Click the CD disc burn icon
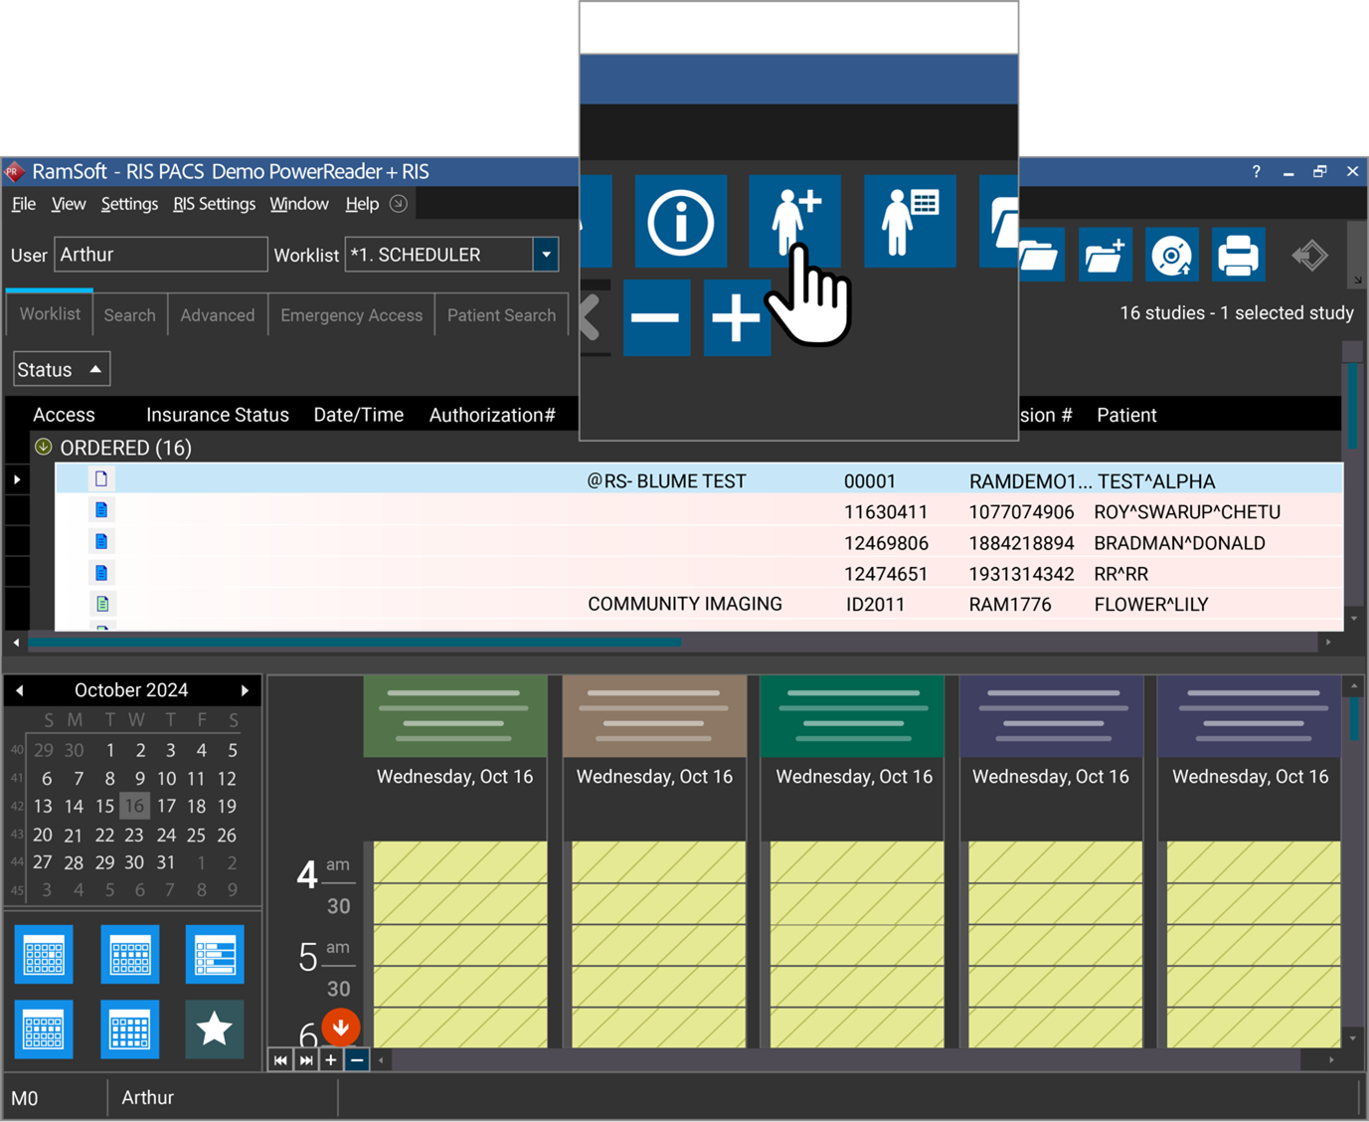Viewport: 1369px width, 1122px height. [1171, 256]
